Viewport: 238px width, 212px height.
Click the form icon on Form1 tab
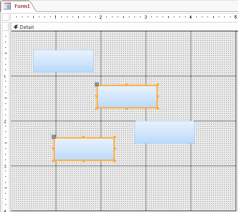[x=7, y=6]
